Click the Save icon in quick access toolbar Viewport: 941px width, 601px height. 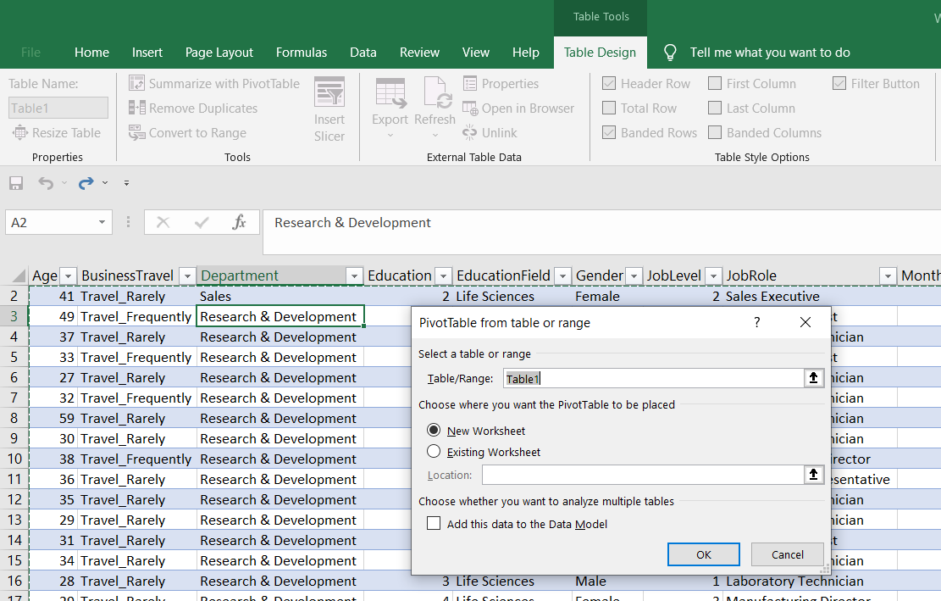tap(15, 183)
